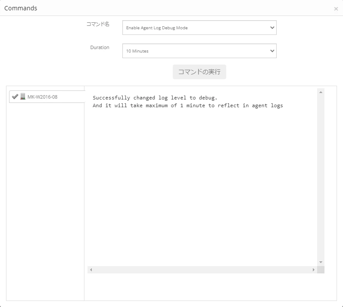The height and width of the screenshot is (307, 343).
Task: Close the Commands dialog
Action: (x=336, y=9)
